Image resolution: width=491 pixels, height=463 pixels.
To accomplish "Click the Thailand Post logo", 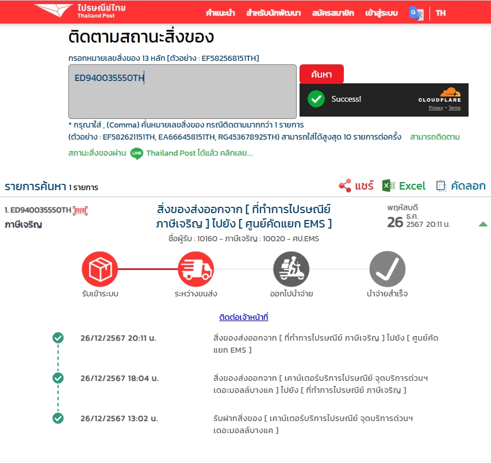I will point(79,11).
